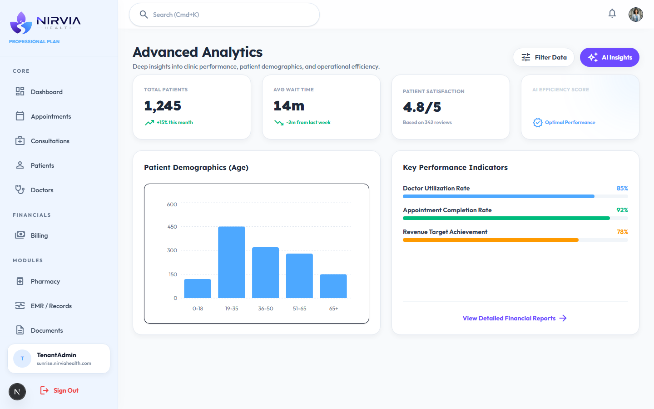Click the EMR / Records monitor icon
This screenshot has height=409, width=654.
click(20, 306)
